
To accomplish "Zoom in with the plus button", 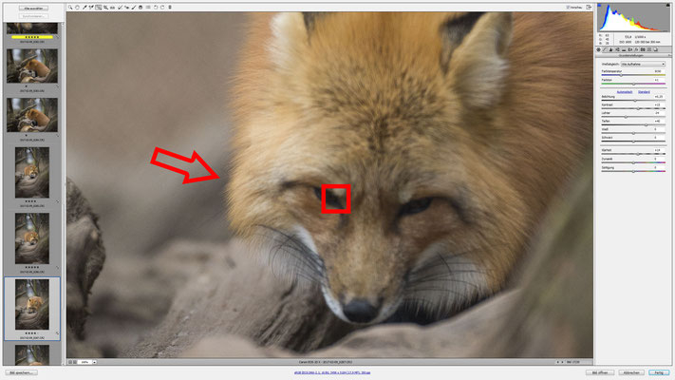I will tap(75, 362).
